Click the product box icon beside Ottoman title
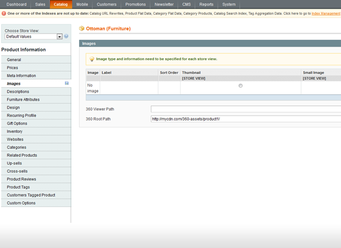 click(82, 27)
